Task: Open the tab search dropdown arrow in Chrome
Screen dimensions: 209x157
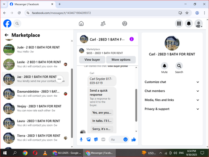Action: pos(4,4)
